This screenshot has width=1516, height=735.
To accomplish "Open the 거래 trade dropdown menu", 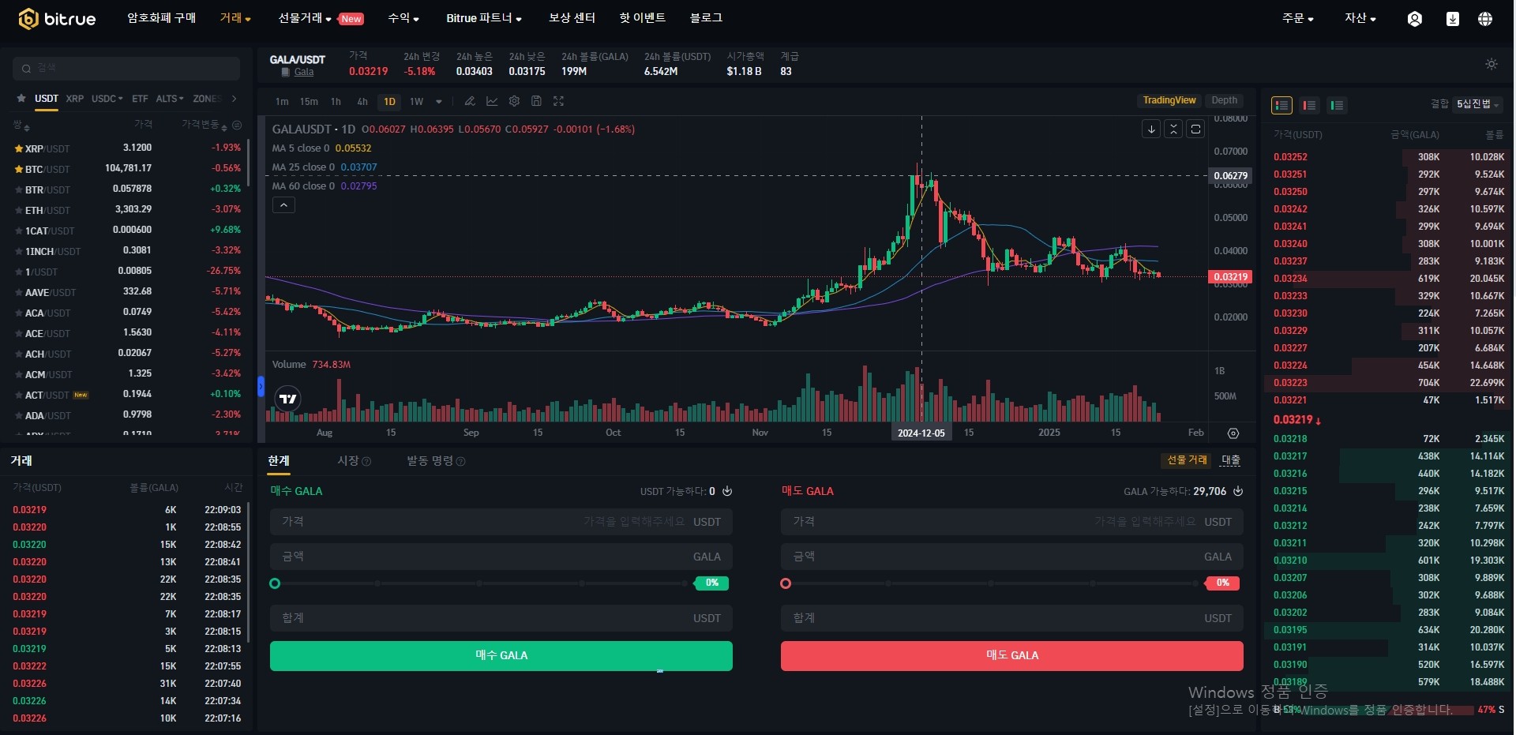I will point(235,18).
